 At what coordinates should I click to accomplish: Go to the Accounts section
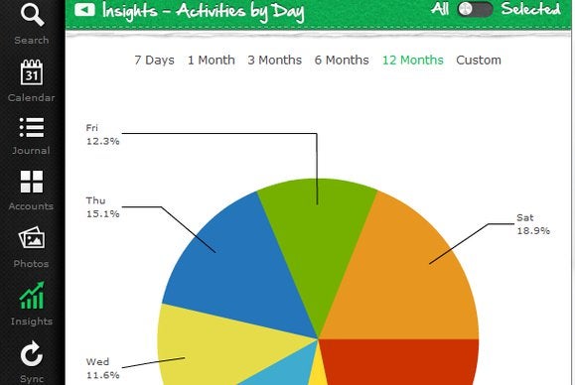point(32,191)
